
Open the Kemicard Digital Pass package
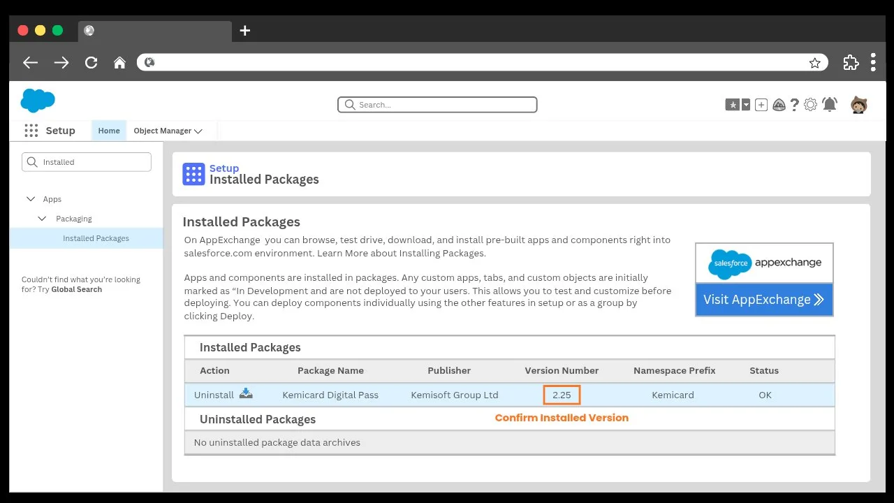(330, 395)
